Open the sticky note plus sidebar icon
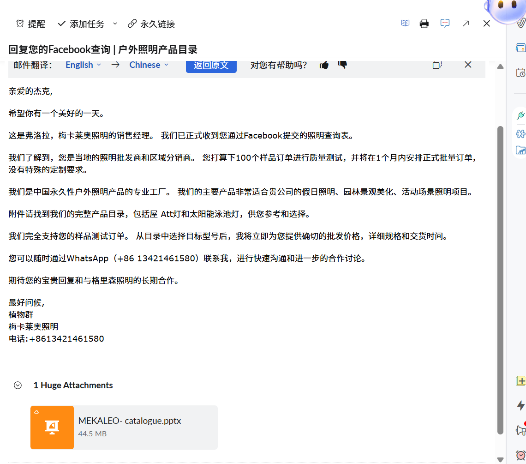The height and width of the screenshot is (464, 526). [x=520, y=381]
